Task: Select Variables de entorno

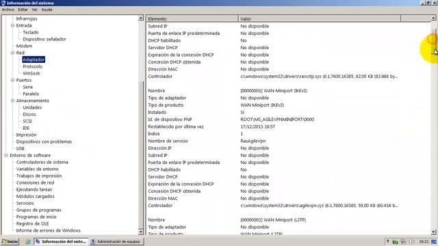Action: [x=37, y=169]
